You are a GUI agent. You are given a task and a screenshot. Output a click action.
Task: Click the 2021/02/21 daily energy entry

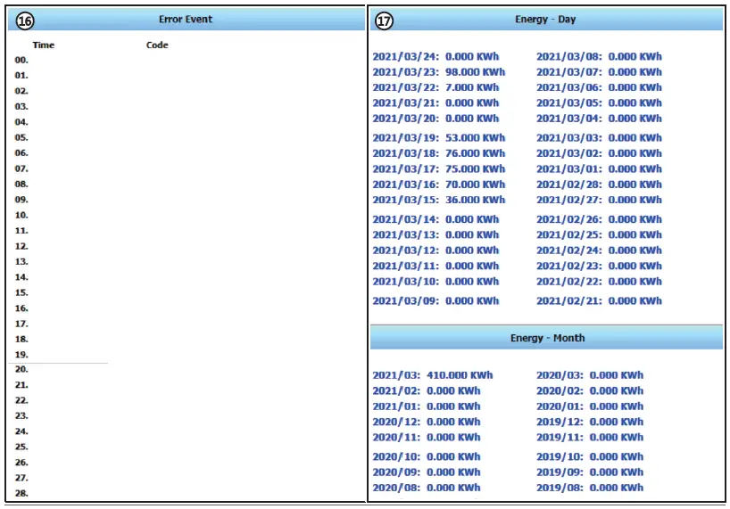(x=599, y=301)
